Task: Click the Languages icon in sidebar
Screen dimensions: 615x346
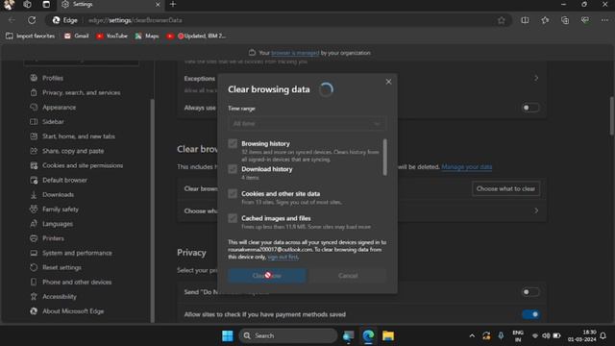Action: coord(34,224)
